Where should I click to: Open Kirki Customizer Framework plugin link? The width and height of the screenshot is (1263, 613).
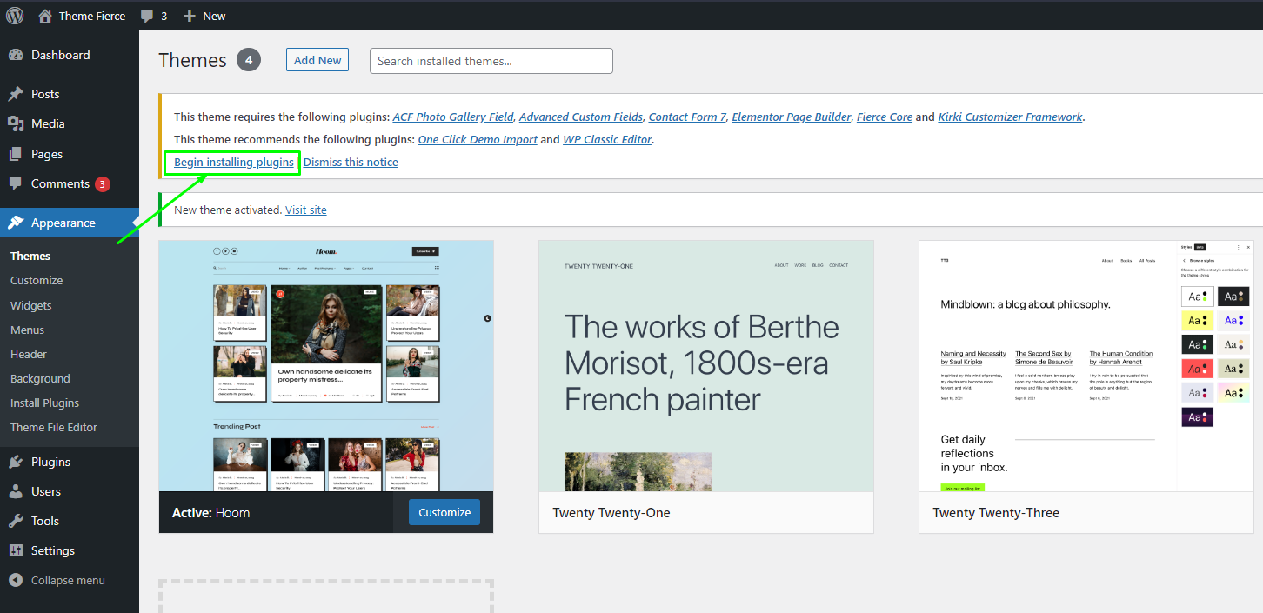coord(1010,117)
